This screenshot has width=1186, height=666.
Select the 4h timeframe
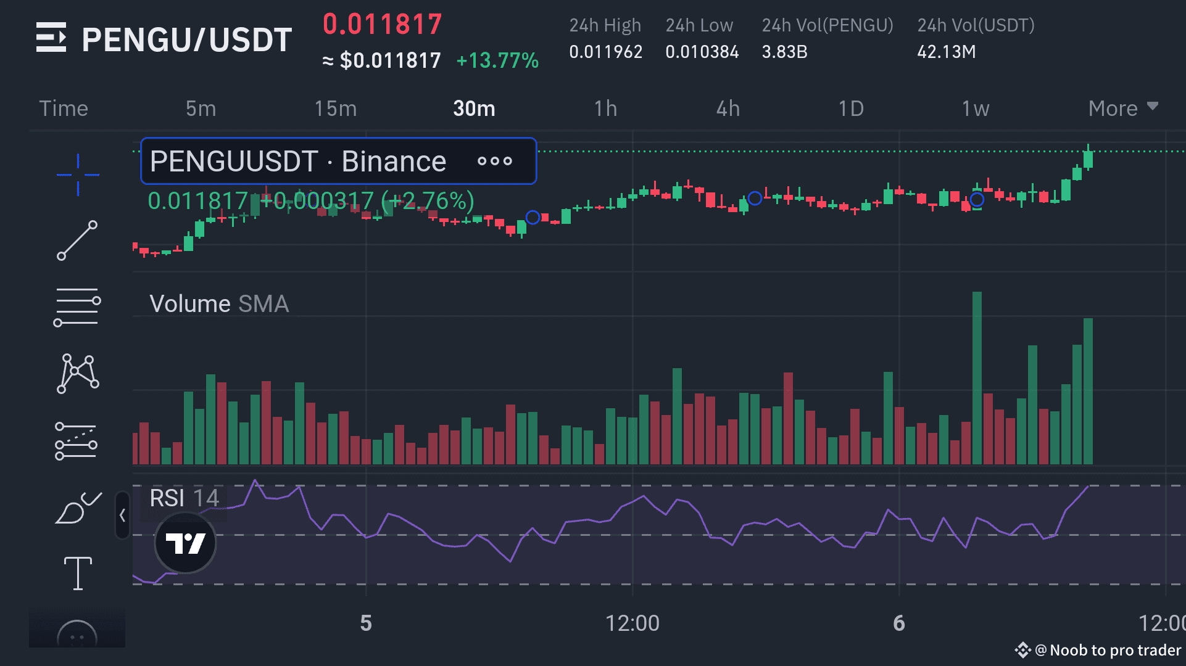[x=728, y=109]
